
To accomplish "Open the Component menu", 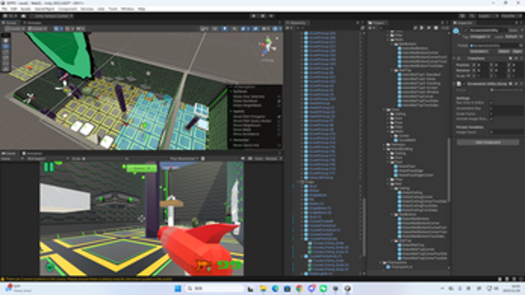I will coord(67,9).
